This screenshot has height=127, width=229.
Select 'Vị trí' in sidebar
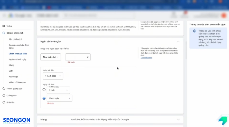(11, 71)
